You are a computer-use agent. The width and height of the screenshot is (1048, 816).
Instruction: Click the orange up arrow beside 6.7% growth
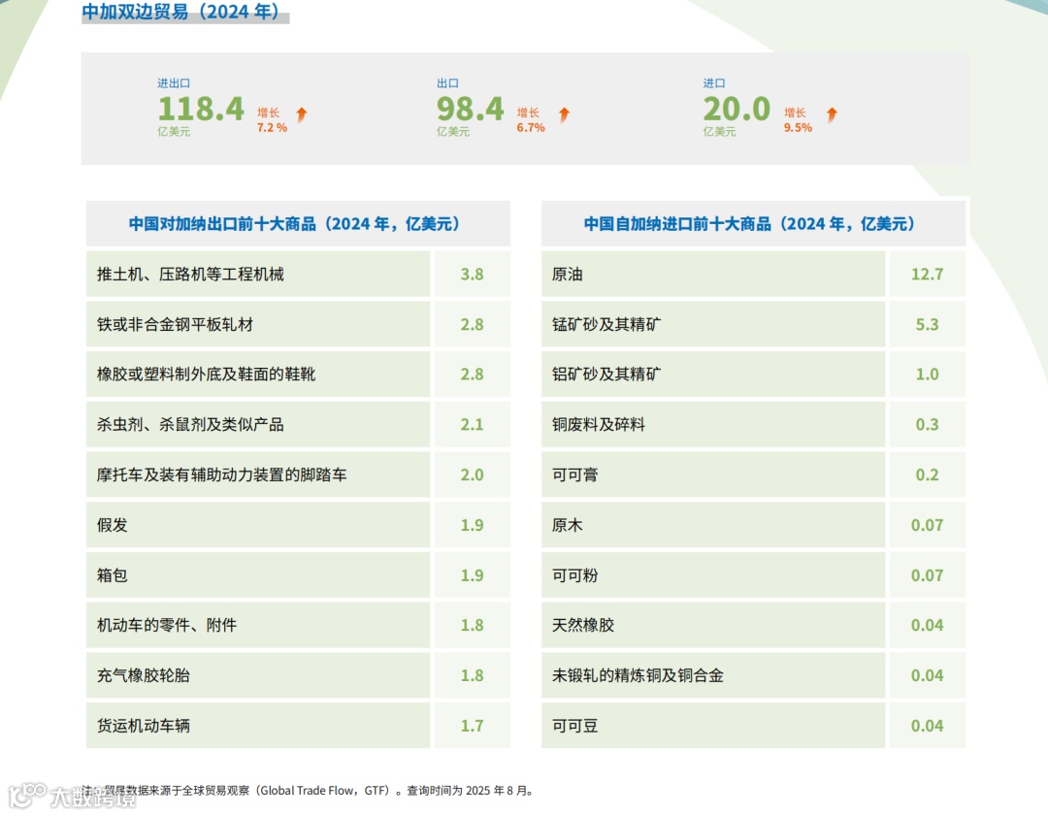(x=564, y=114)
